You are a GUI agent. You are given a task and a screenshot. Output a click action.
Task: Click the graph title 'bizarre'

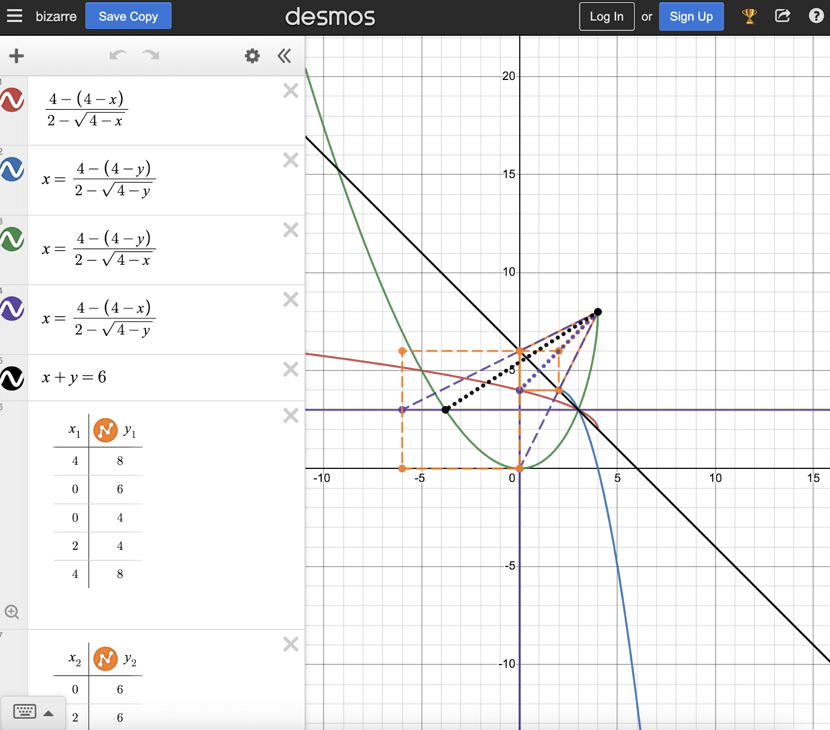click(x=56, y=17)
